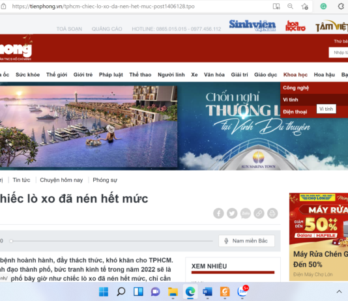This screenshot has height=301, width=348.
Task: Open Sức khỏe menu section
Action: 28,75
